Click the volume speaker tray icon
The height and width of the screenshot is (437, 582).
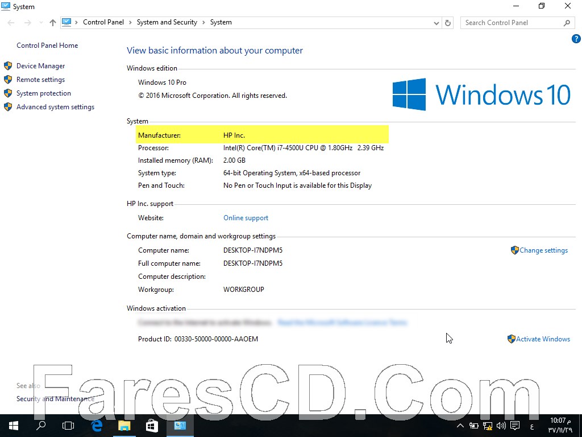tap(501, 426)
